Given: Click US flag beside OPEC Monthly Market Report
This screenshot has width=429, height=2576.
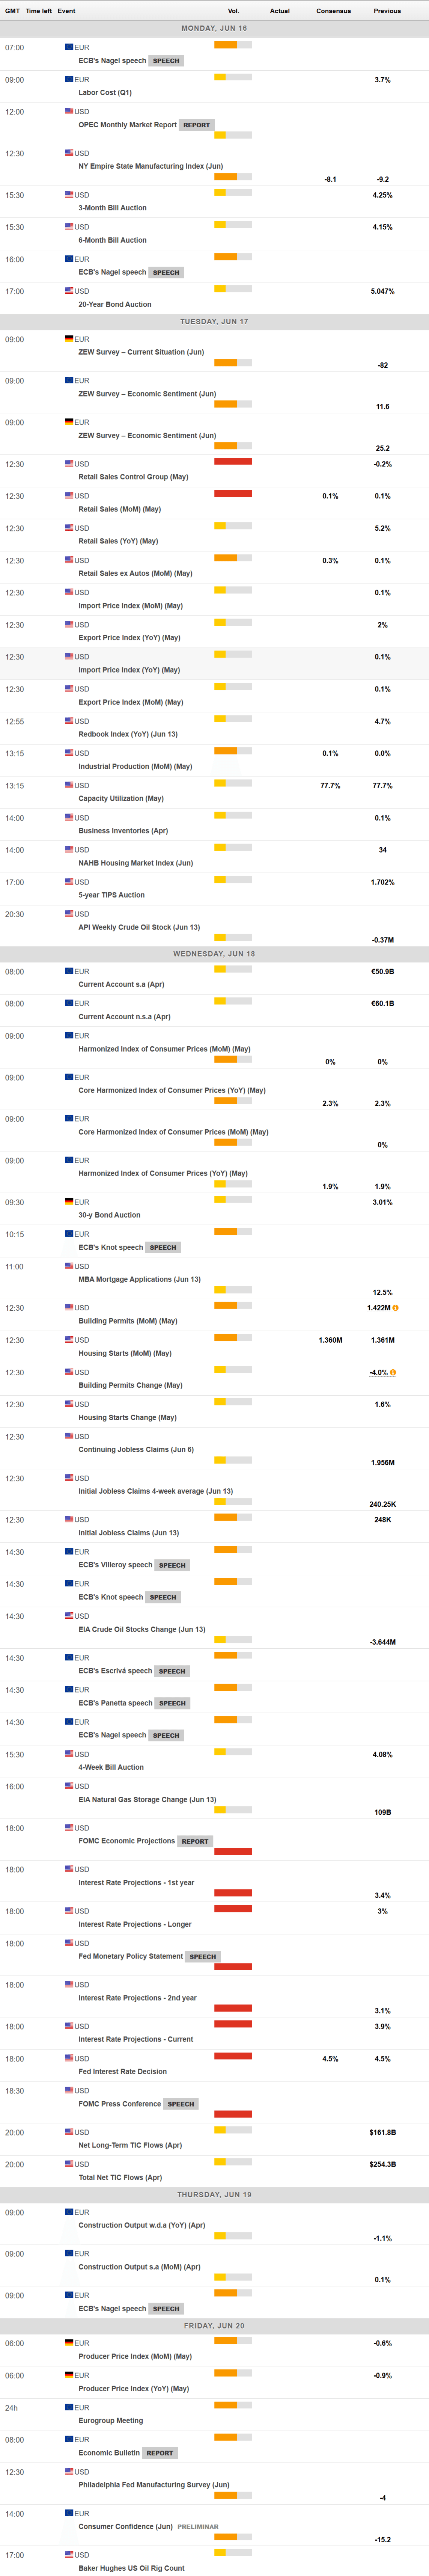Looking at the screenshot, I should click(x=69, y=111).
